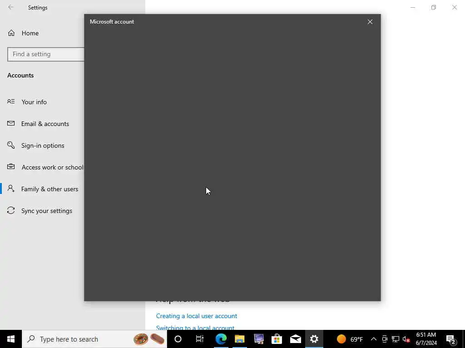
Task: Click the Settings gear on taskbar
Action: pyautogui.click(x=314, y=339)
